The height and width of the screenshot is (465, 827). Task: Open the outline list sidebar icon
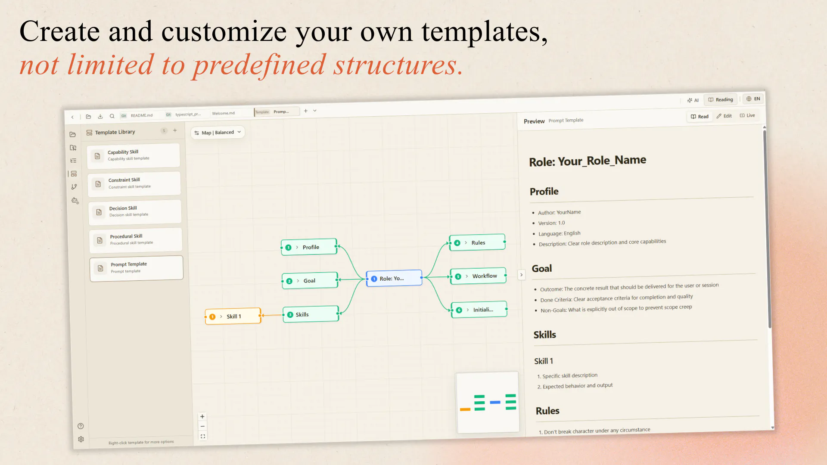click(73, 161)
